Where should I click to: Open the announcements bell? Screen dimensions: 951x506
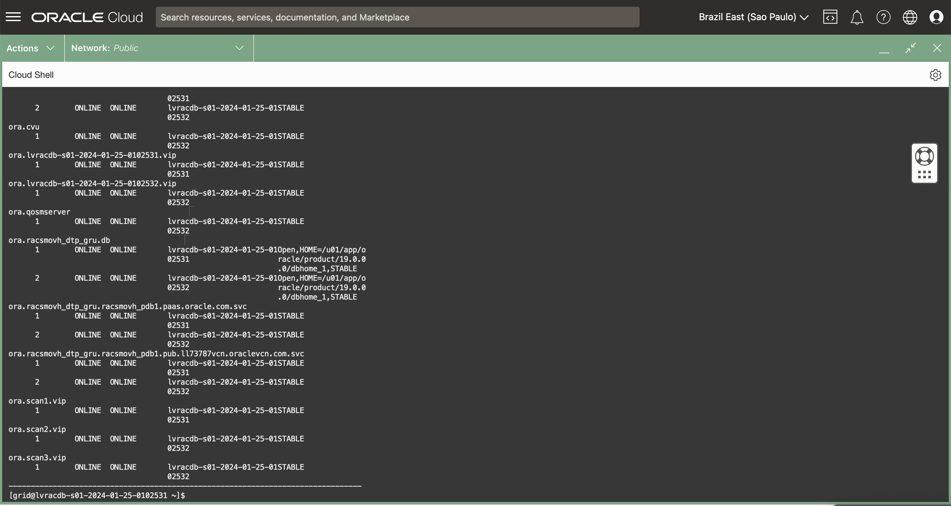856,17
